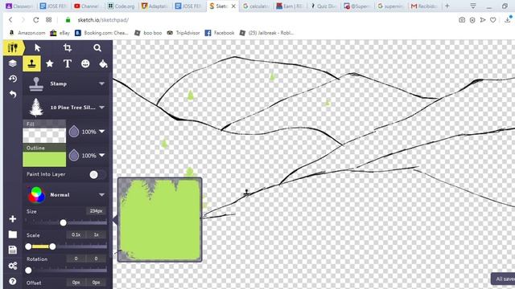
Task: Open the eBay bookmark
Action: (x=60, y=33)
